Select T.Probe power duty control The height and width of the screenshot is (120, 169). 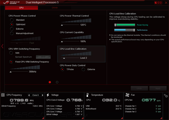pos(62,69)
